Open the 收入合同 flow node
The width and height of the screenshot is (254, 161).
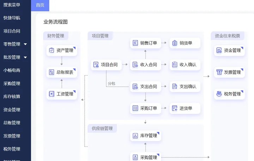145,64
